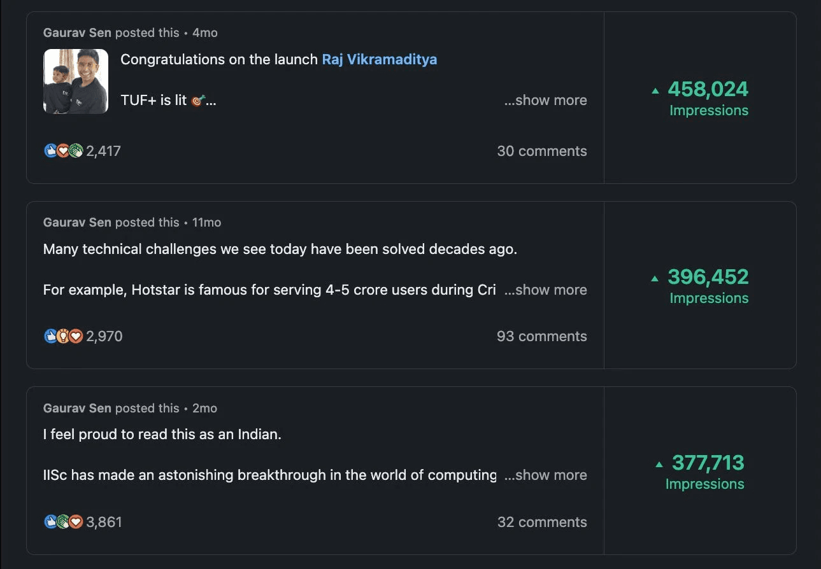Click the up arrow next to 396,452
821x569 pixels.
tap(655, 279)
